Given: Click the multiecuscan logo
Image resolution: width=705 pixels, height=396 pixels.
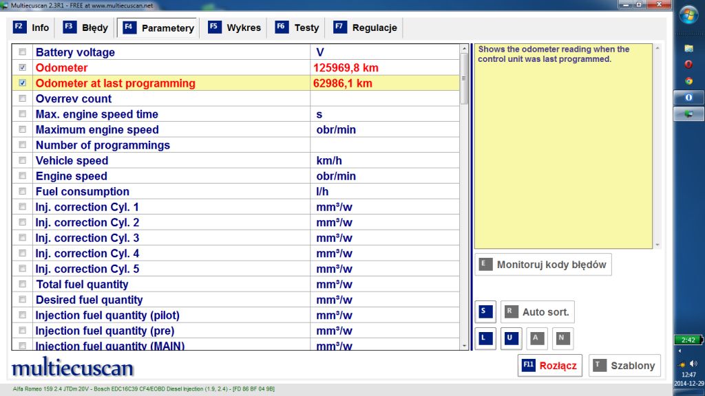Looking at the screenshot, I should coord(72,368).
